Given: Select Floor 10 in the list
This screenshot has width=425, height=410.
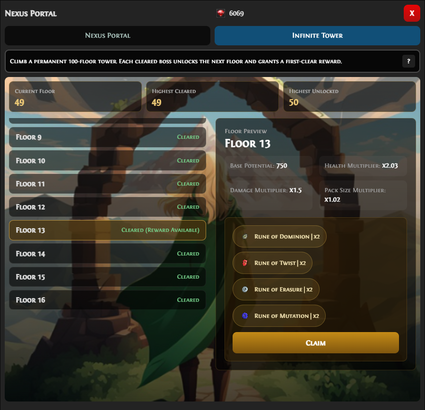Looking at the screenshot, I should click(108, 161).
